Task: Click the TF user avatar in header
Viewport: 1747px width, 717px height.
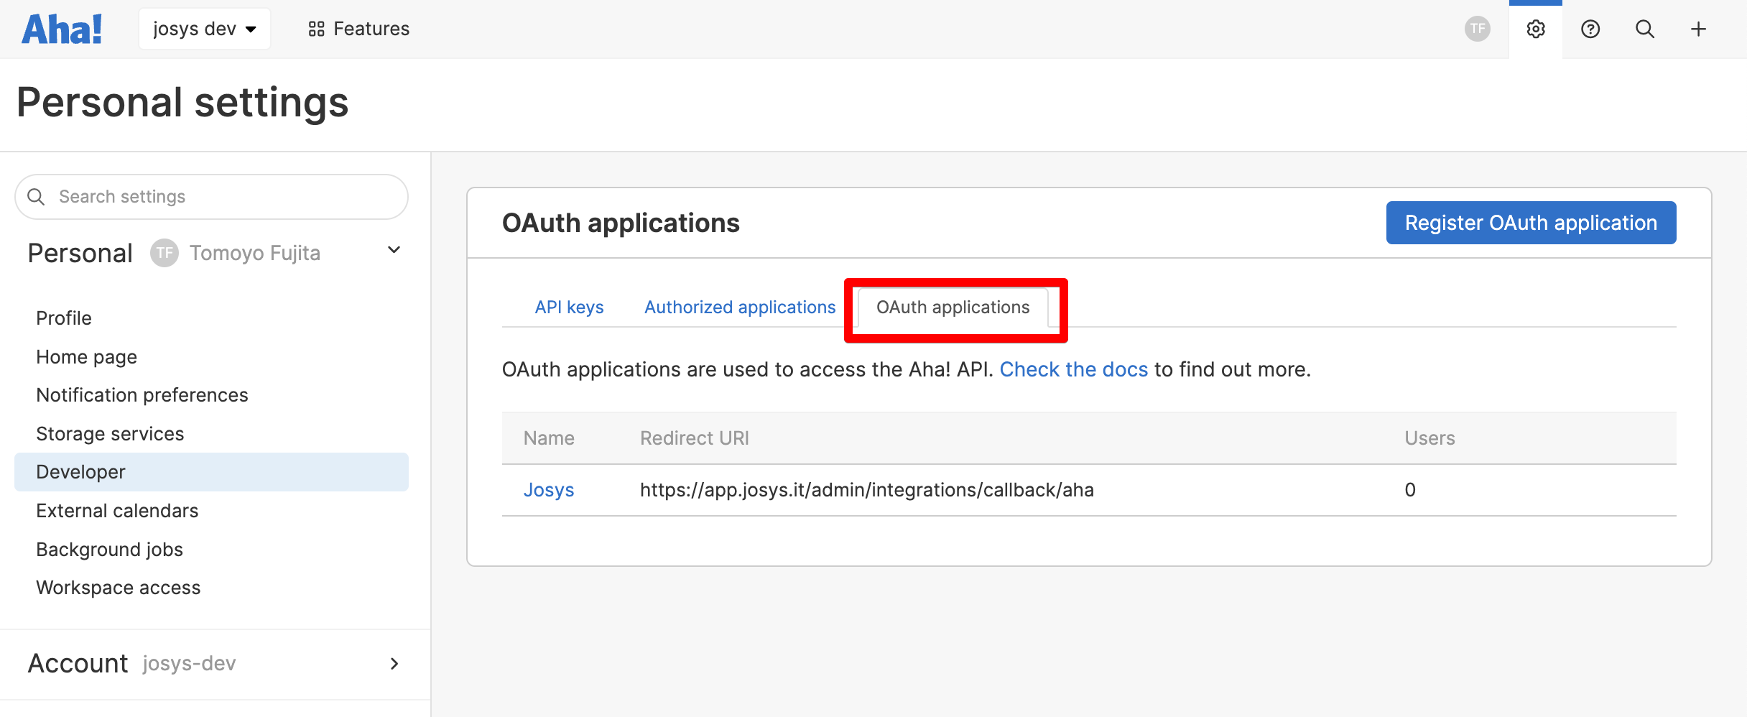Action: pos(1477,29)
